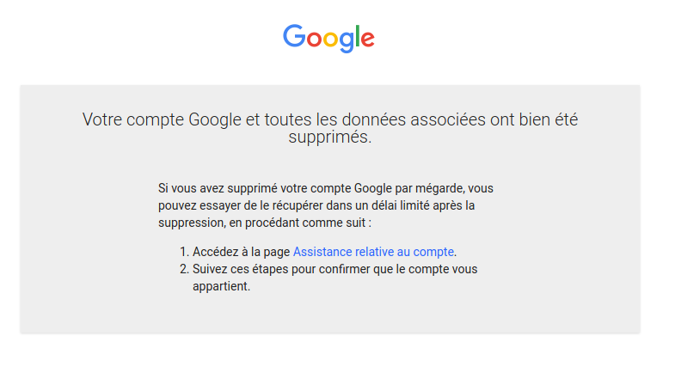Click the yellow letter o in logo
This screenshot has height=391, width=675.
[329, 39]
